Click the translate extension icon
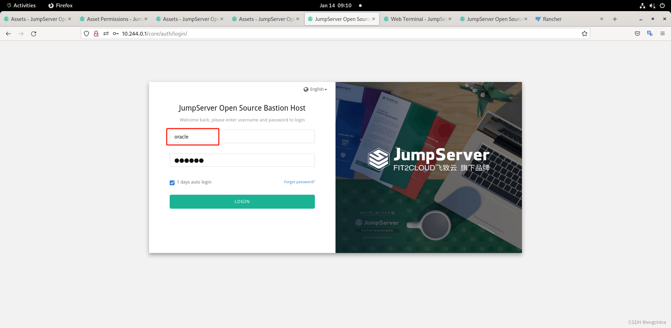The width and height of the screenshot is (671, 328). point(650,33)
